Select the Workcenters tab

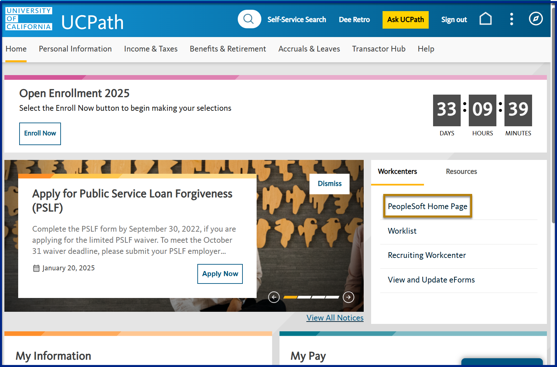(397, 171)
